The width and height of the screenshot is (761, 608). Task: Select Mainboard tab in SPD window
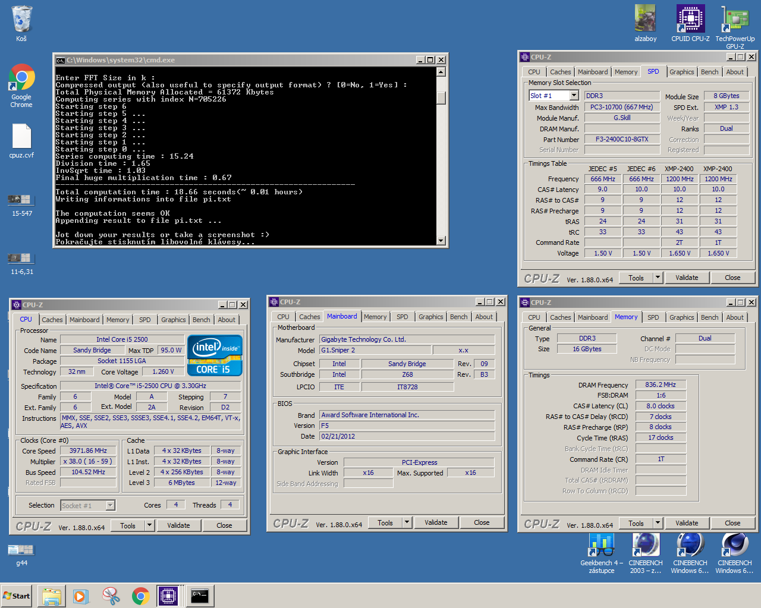pos(593,72)
